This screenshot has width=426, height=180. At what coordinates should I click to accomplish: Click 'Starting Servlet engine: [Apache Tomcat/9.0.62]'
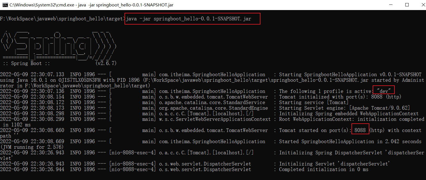coord(344,108)
